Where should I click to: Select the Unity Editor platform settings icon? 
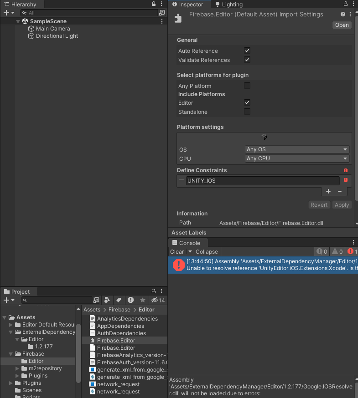[264, 137]
